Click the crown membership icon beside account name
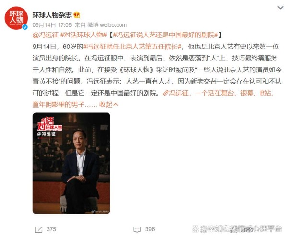Screen dimensions: 288x239 point(77,15)
